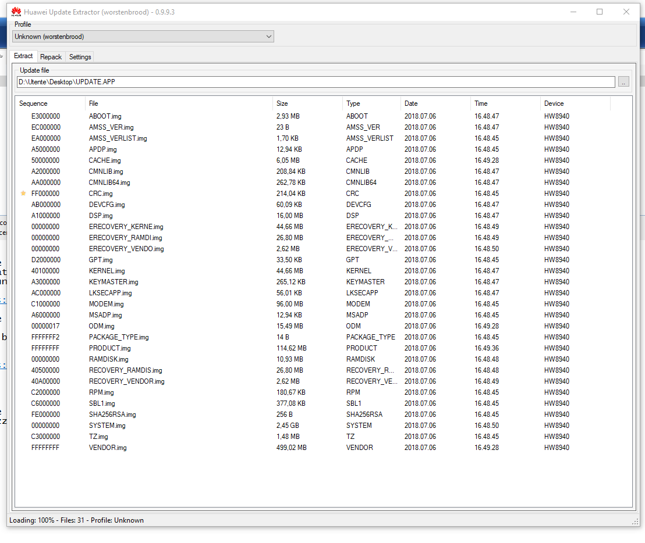Screen dimensions: 645x543
Task: Select the MODEM.img file entry
Action: click(106, 305)
